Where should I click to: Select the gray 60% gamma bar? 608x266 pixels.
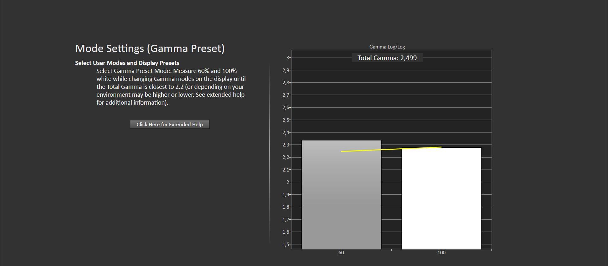pos(341,197)
